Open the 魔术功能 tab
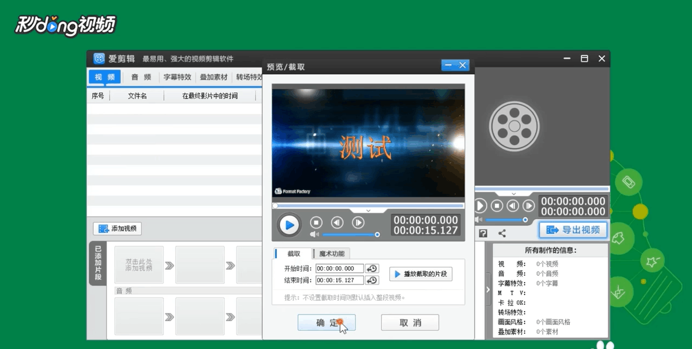This screenshot has height=349, width=692. click(331, 254)
